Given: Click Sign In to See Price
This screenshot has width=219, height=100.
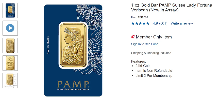Looking at the screenshot, I should [145, 44].
